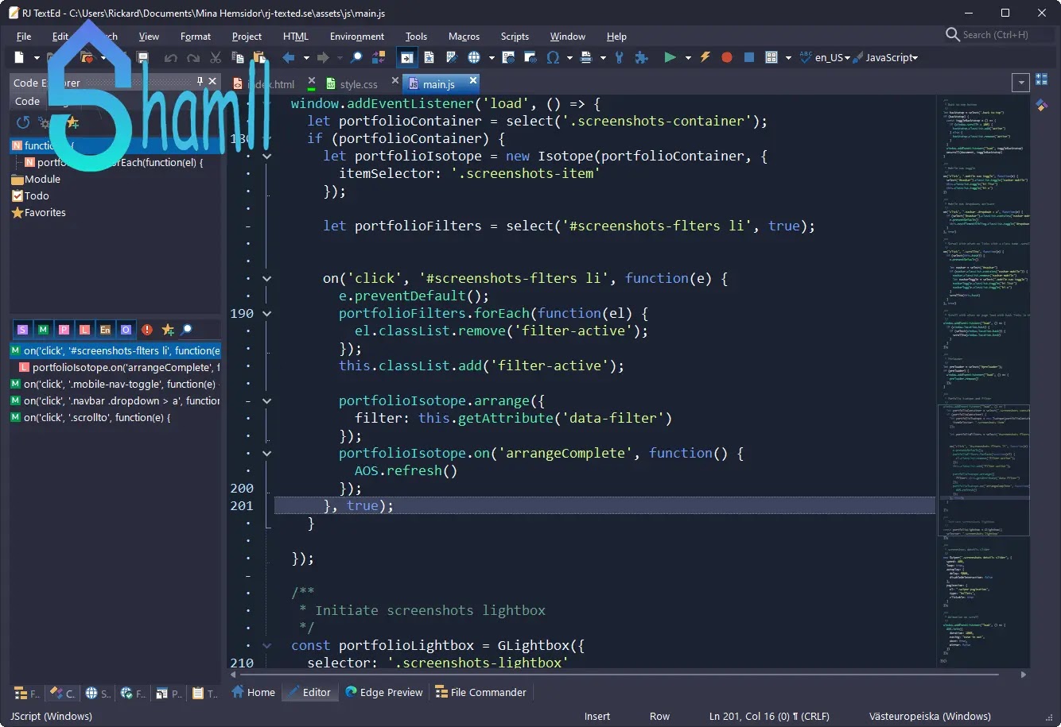Pin the Code Explorer panel
Image resolution: width=1061 pixels, height=727 pixels.
pos(200,81)
